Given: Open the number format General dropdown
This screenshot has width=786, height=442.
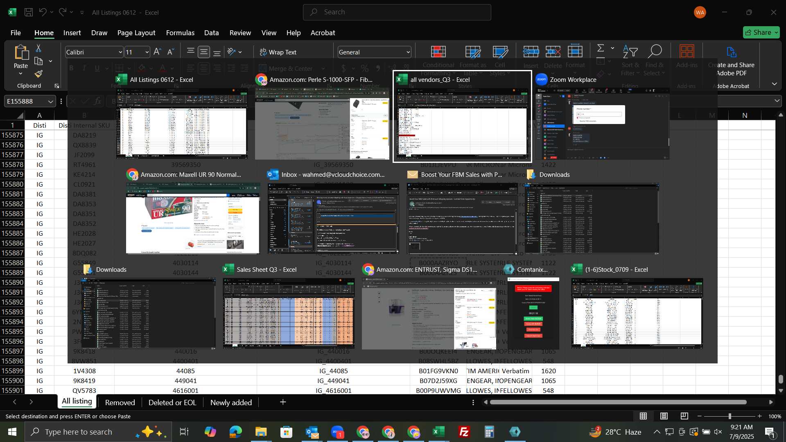Looking at the screenshot, I should tap(408, 52).
